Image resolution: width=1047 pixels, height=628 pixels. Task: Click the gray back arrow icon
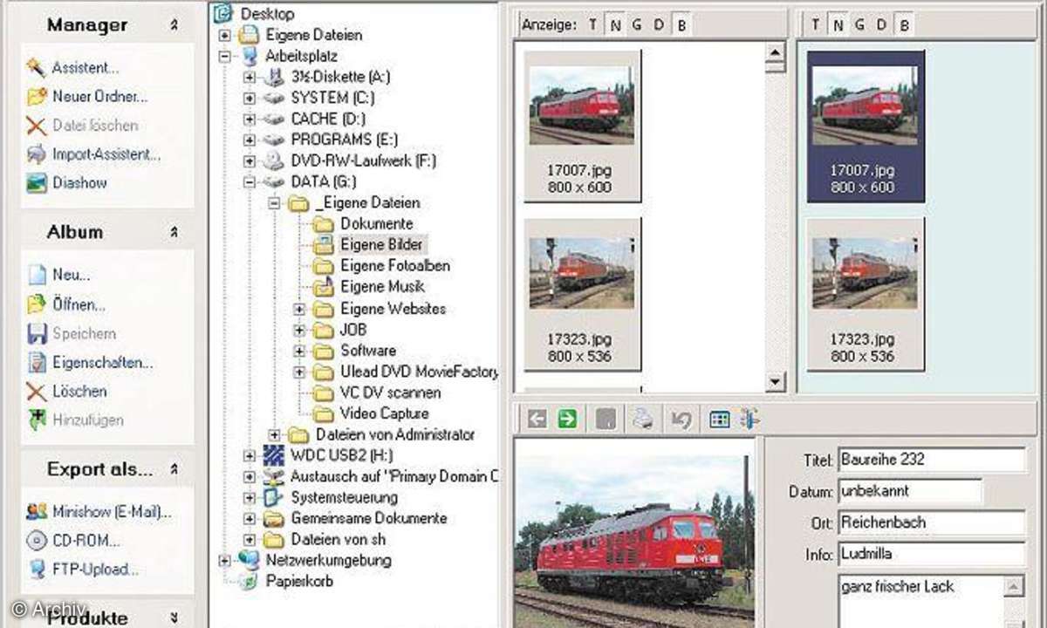pyautogui.click(x=537, y=420)
